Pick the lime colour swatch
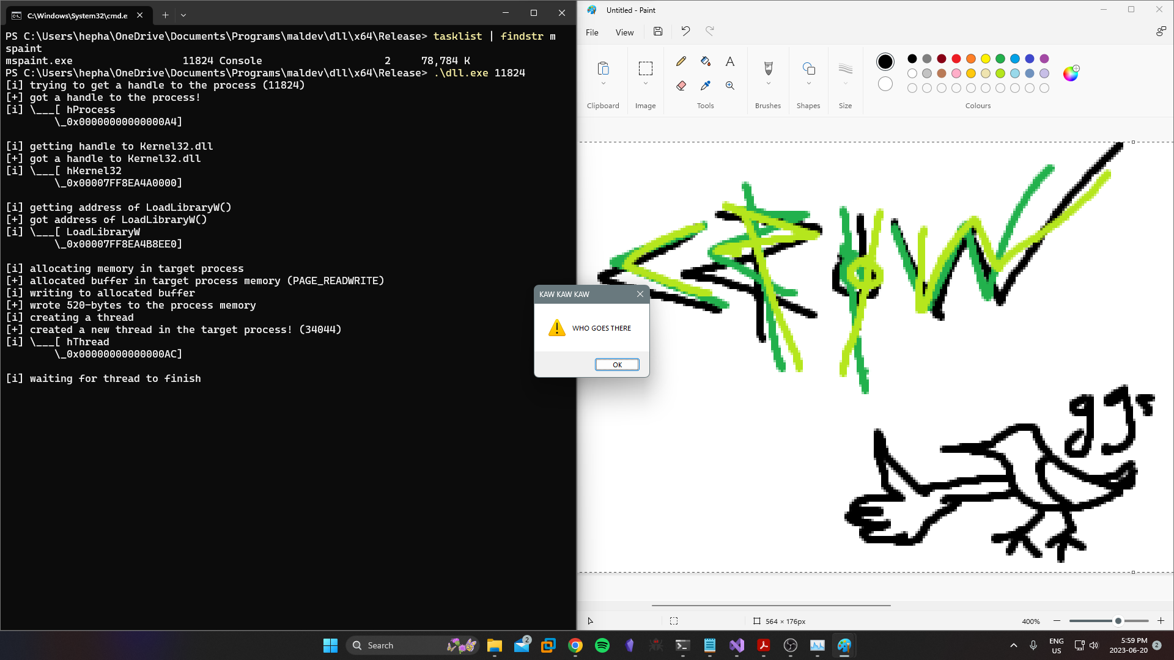The width and height of the screenshot is (1174, 660). (1000, 73)
